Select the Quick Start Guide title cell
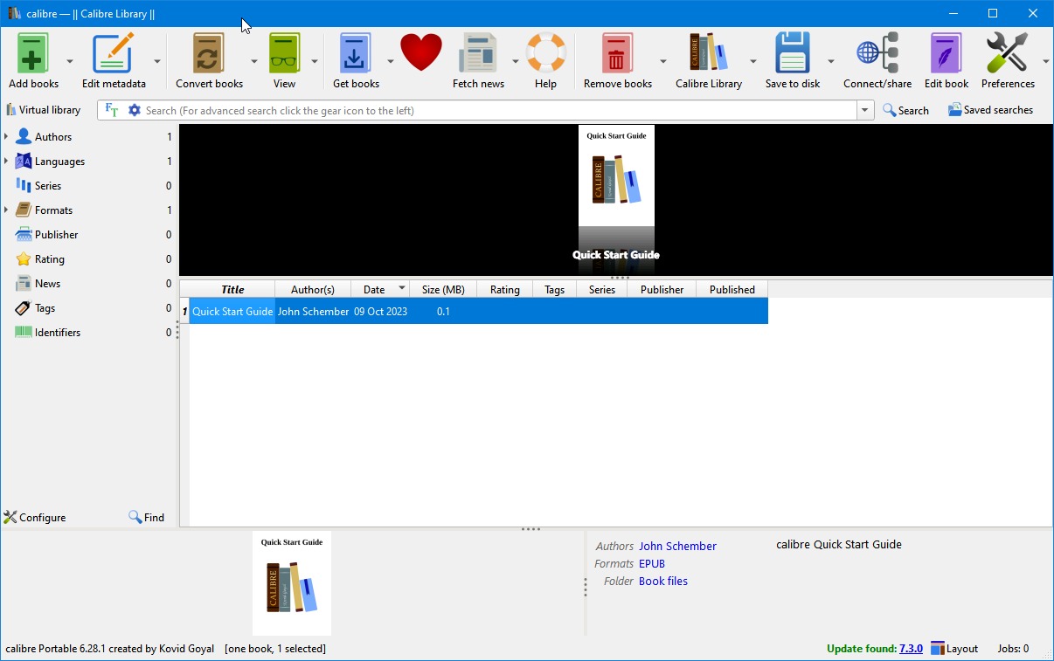The height and width of the screenshot is (661, 1054). (232, 312)
